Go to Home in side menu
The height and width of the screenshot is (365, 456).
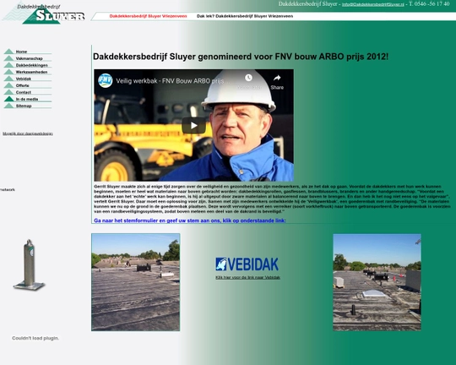click(21, 52)
